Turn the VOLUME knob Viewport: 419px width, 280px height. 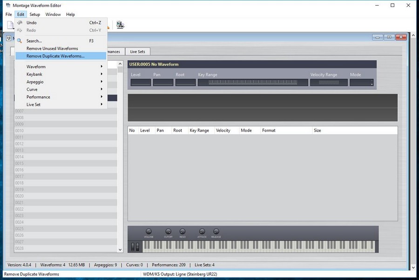tap(149, 231)
